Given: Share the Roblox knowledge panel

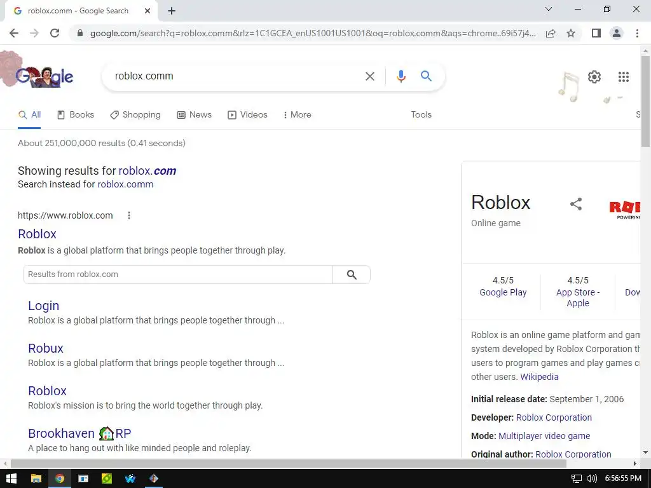Looking at the screenshot, I should pyautogui.click(x=576, y=204).
